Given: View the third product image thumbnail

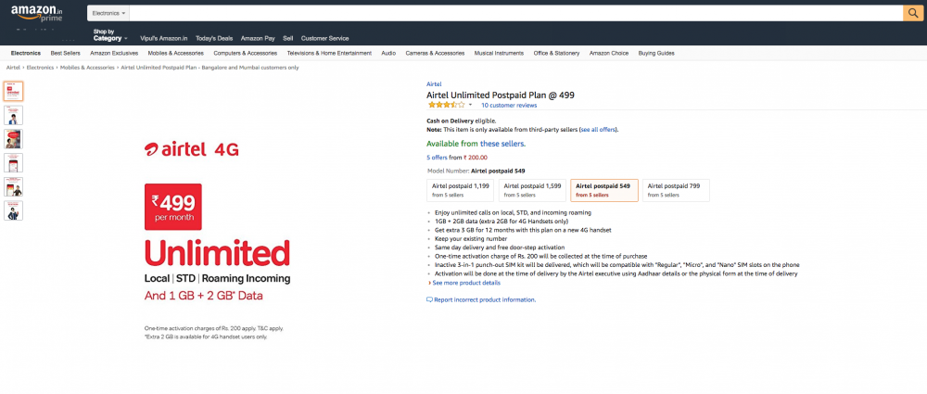Looking at the screenshot, I should (14, 139).
